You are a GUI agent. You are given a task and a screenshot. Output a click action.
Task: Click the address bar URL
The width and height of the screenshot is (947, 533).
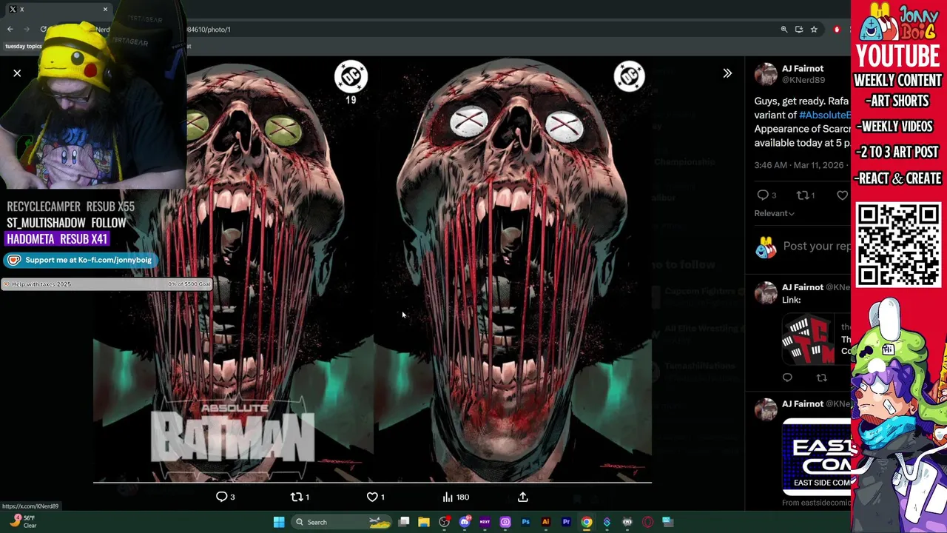pos(208,30)
